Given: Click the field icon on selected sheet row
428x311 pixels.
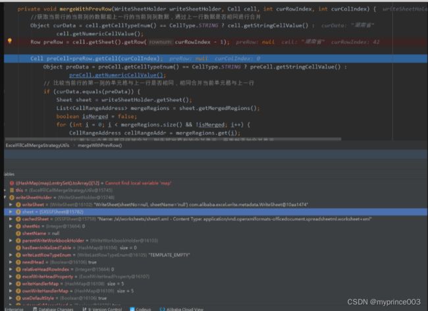Looking at the screenshot, I should (18, 212).
